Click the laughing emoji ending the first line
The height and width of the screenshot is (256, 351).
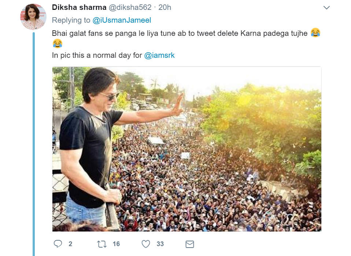tap(315, 33)
